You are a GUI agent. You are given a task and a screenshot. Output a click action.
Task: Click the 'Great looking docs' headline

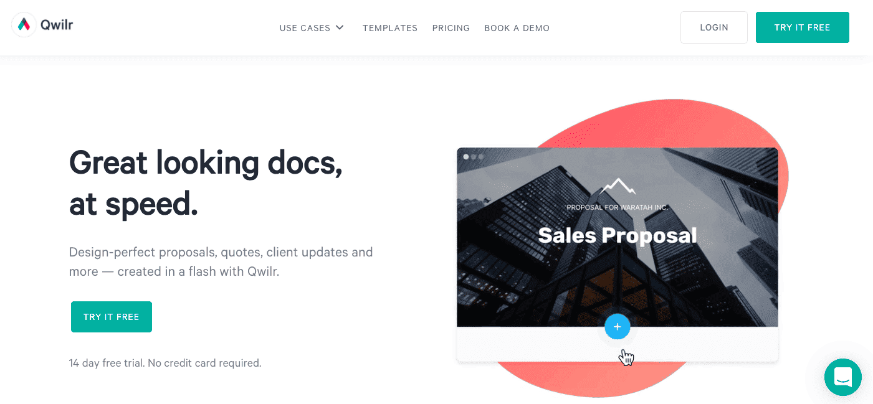pyautogui.click(x=206, y=183)
